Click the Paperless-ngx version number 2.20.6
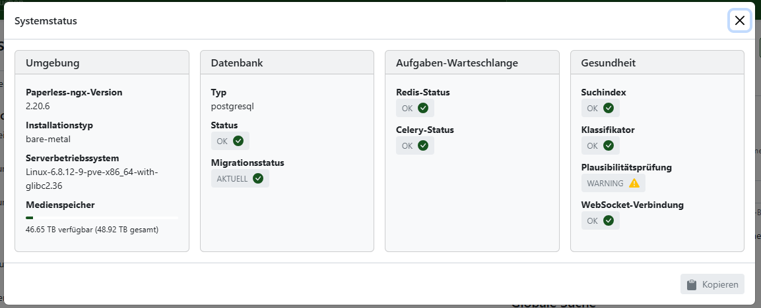This screenshot has width=761, height=308. coord(38,105)
